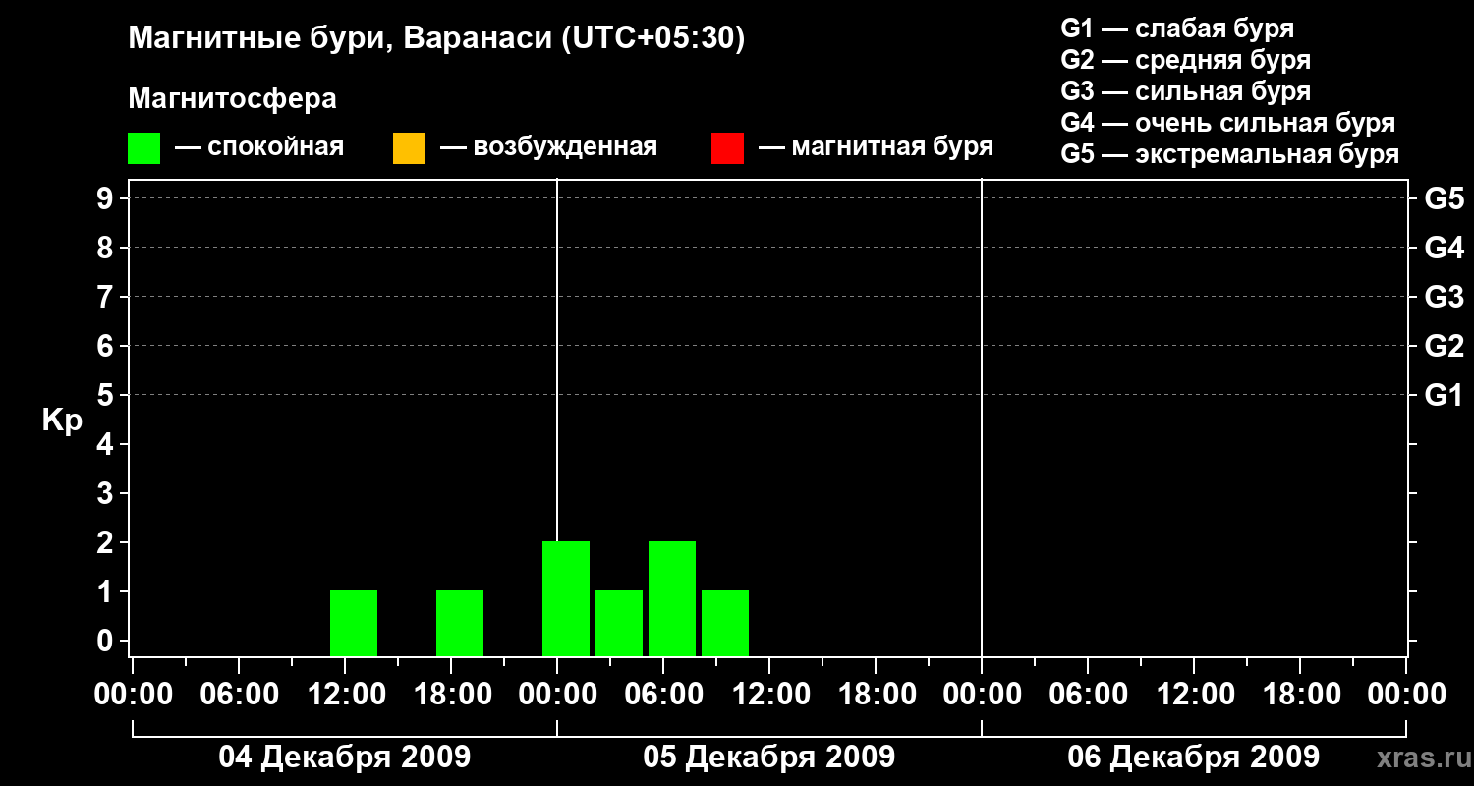Click legend line 'G1 — слабая буря'
This screenshot has width=1474, height=786.
click(1177, 28)
